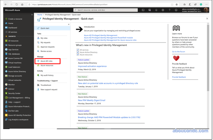This screenshot has width=213, height=140.
Task: Click the notifications bell icon
Action: [x=156, y=10]
